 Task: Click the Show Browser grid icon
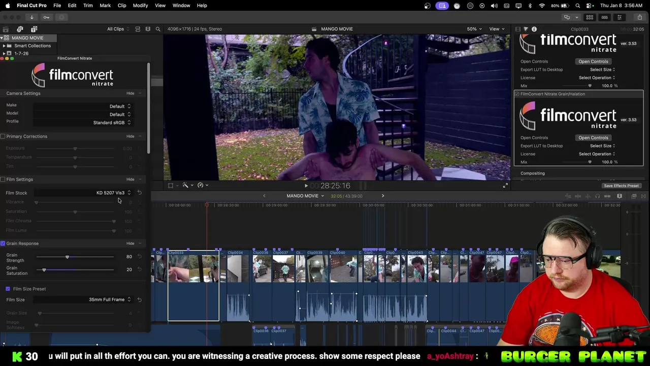pyautogui.click(x=590, y=17)
